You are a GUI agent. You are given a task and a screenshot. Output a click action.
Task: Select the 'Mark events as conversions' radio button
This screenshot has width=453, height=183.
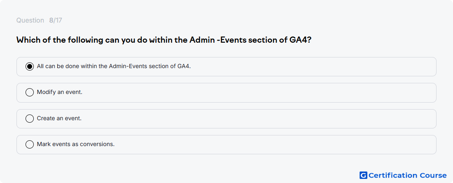pyautogui.click(x=30, y=144)
